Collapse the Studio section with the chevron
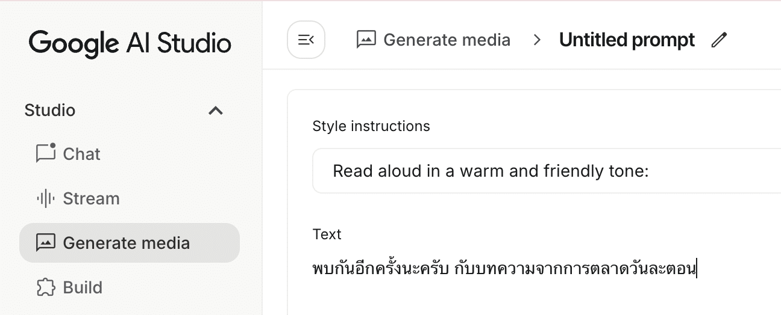The image size is (781, 315). [x=216, y=111]
